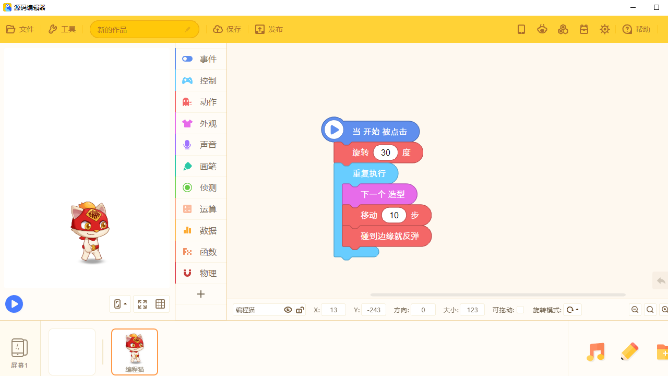Open the 工具 tools menu

[62, 29]
